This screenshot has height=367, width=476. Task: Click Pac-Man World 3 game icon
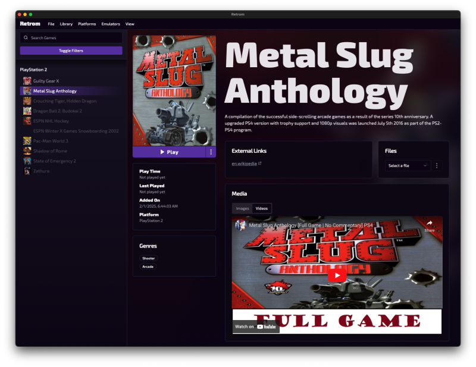(27, 141)
